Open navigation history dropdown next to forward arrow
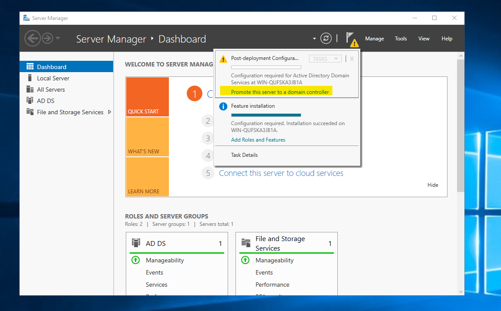The image size is (501, 311). click(x=58, y=38)
